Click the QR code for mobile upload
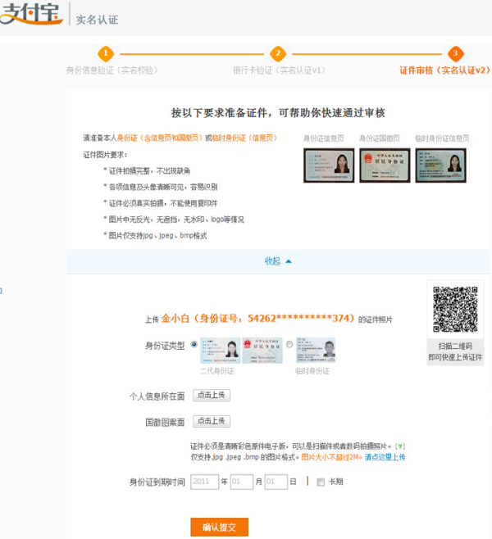Viewport: 492px width, 539px height. tap(455, 309)
